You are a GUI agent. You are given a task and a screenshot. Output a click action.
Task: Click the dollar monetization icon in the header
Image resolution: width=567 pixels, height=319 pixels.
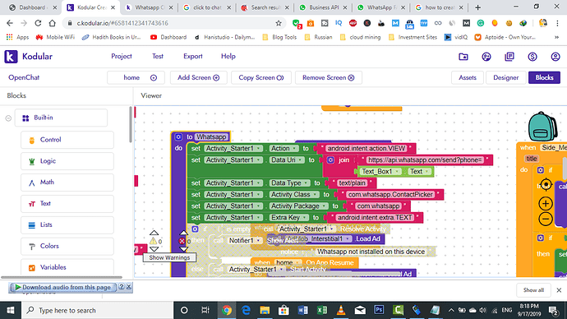click(x=532, y=57)
